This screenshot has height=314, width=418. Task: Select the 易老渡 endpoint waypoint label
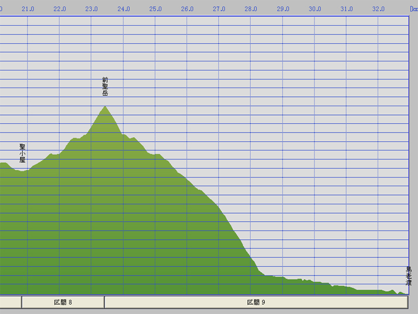(409, 276)
